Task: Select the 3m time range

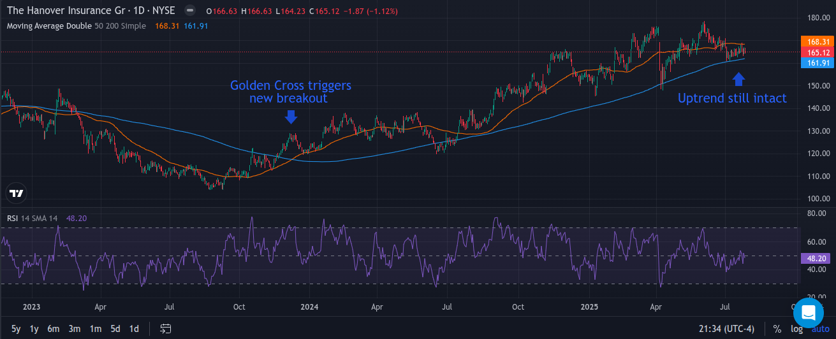Action: 75,329
